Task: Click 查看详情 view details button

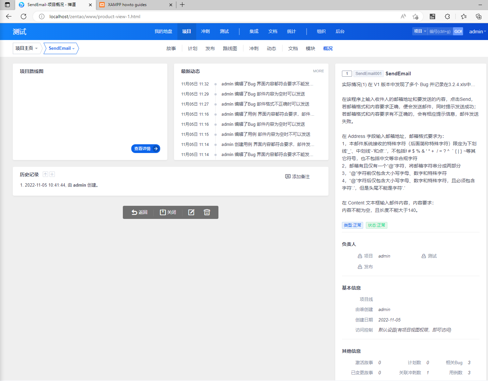Action: pyautogui.click(x=146, y=149)
